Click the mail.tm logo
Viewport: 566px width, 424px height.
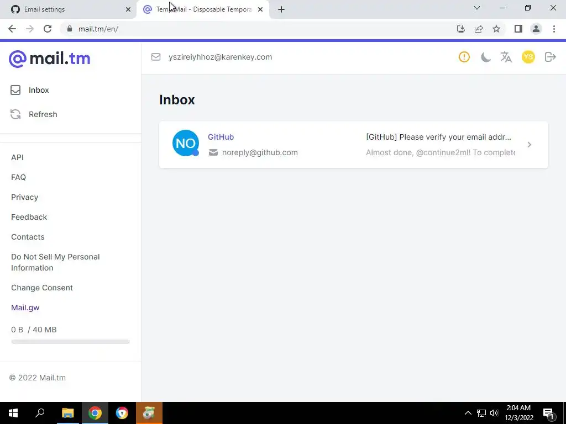tap(49, 59)
